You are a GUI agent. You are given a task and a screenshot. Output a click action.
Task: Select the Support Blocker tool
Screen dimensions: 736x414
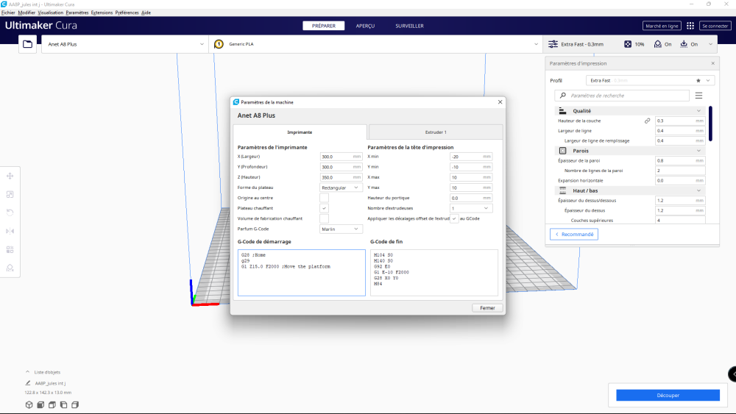coord(10,268)
